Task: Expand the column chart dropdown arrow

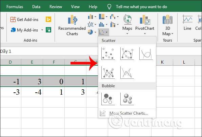Action: 95,17
